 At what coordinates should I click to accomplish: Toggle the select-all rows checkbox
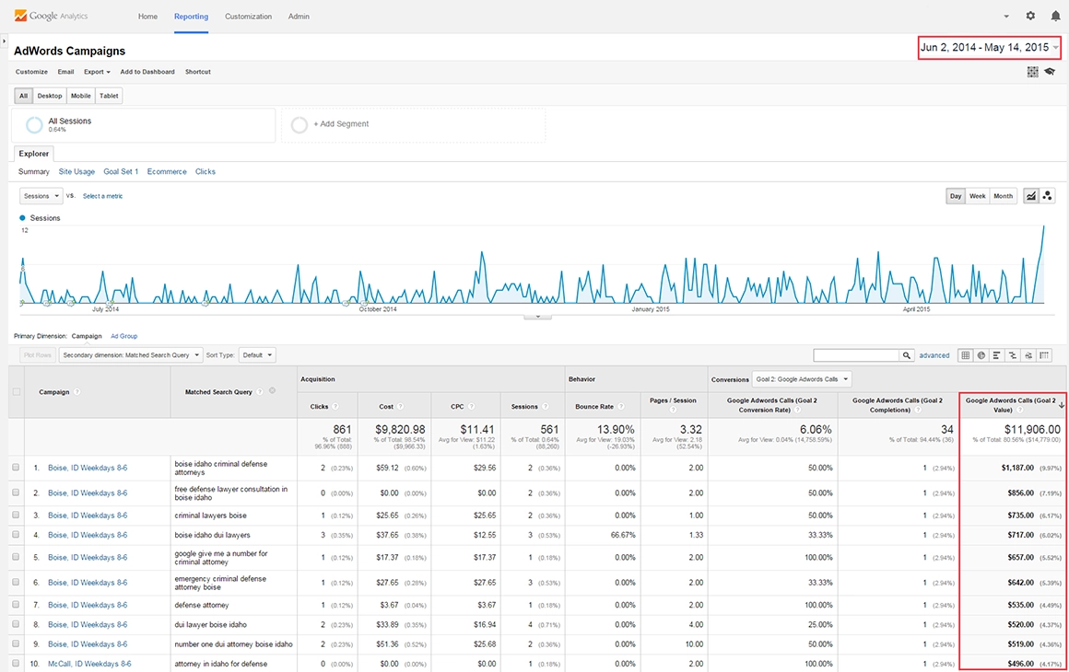pyautogui.click(x=17, y=391)
